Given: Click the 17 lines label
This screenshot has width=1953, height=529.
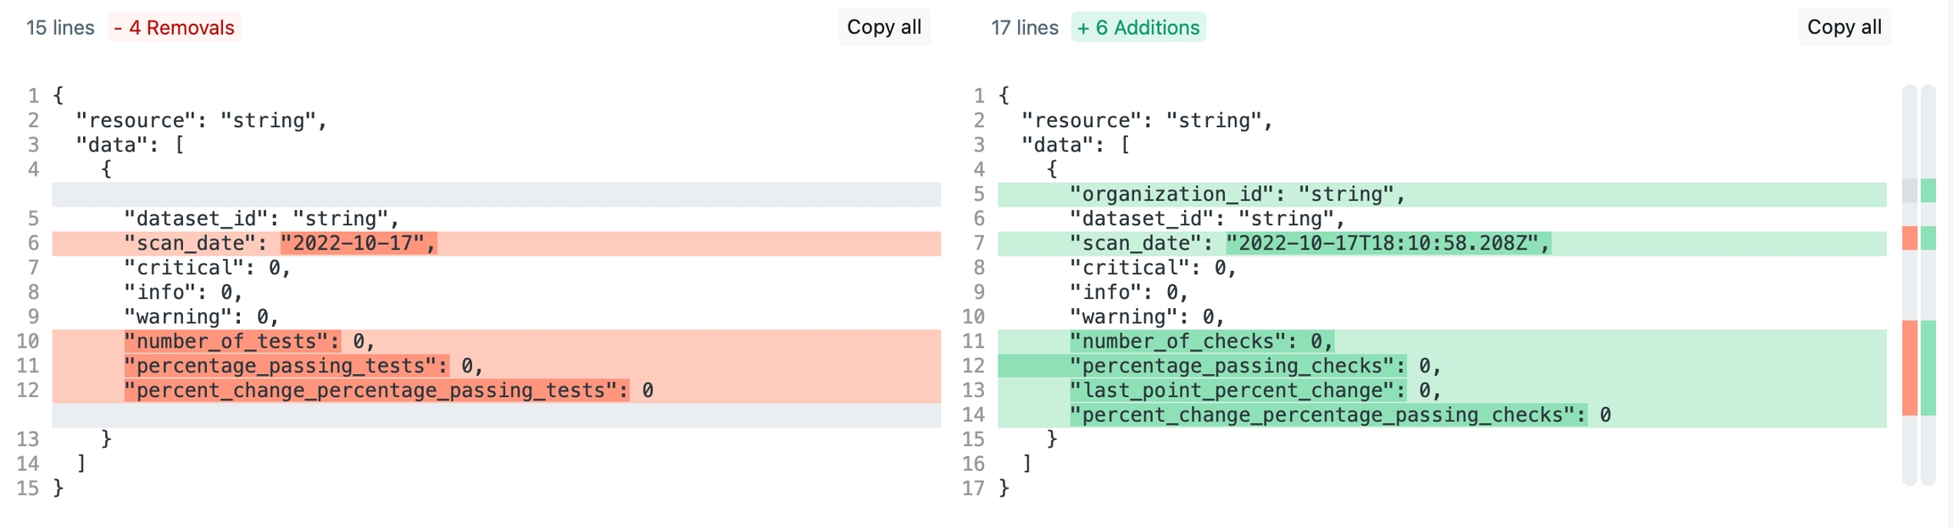Looking at the screenshot, I should point(1024,27).
